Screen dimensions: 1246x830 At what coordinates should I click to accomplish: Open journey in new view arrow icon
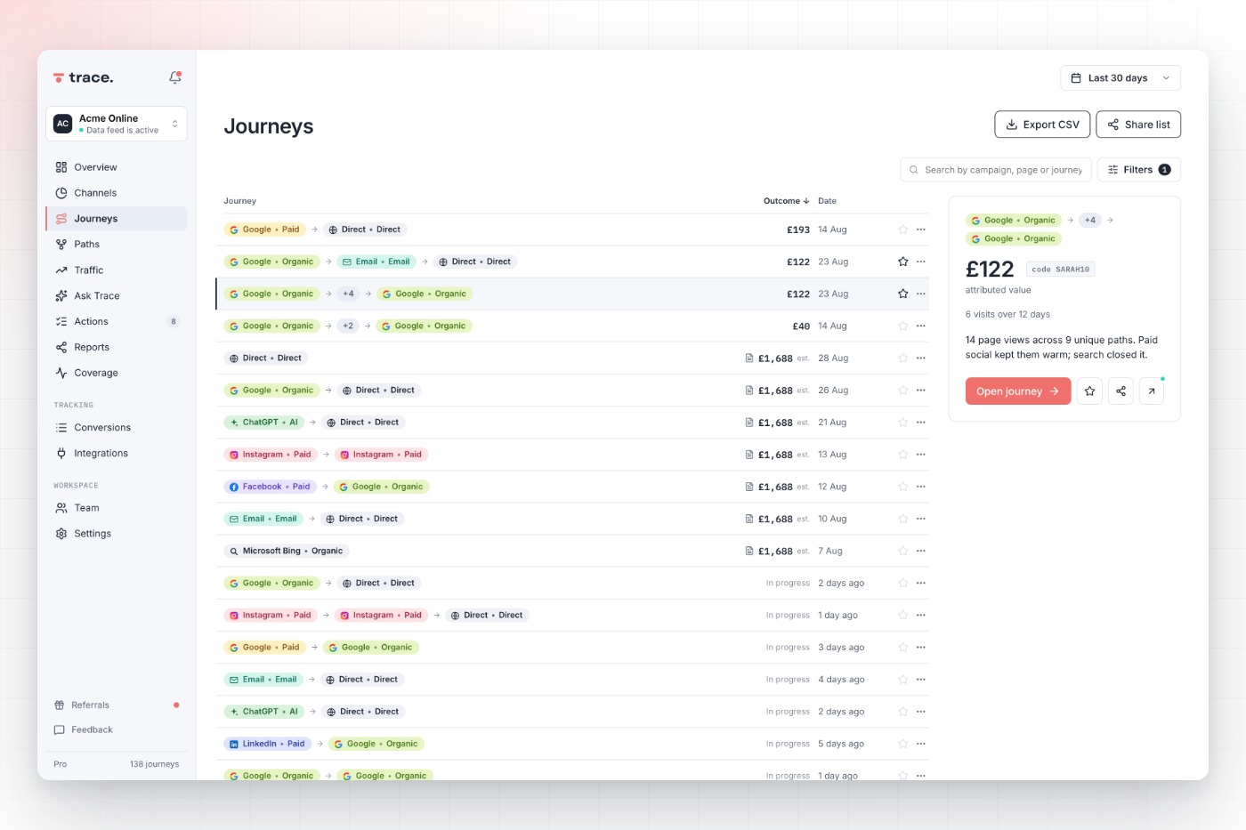click(1152, 391)
